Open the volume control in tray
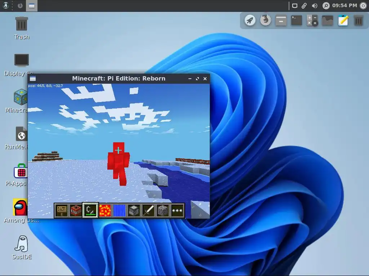This screenshot has width=369, height=276. (314, 6)
